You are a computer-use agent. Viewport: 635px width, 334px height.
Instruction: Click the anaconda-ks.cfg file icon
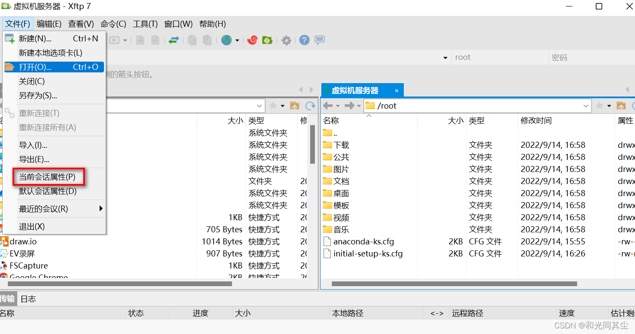click(327, 241)
